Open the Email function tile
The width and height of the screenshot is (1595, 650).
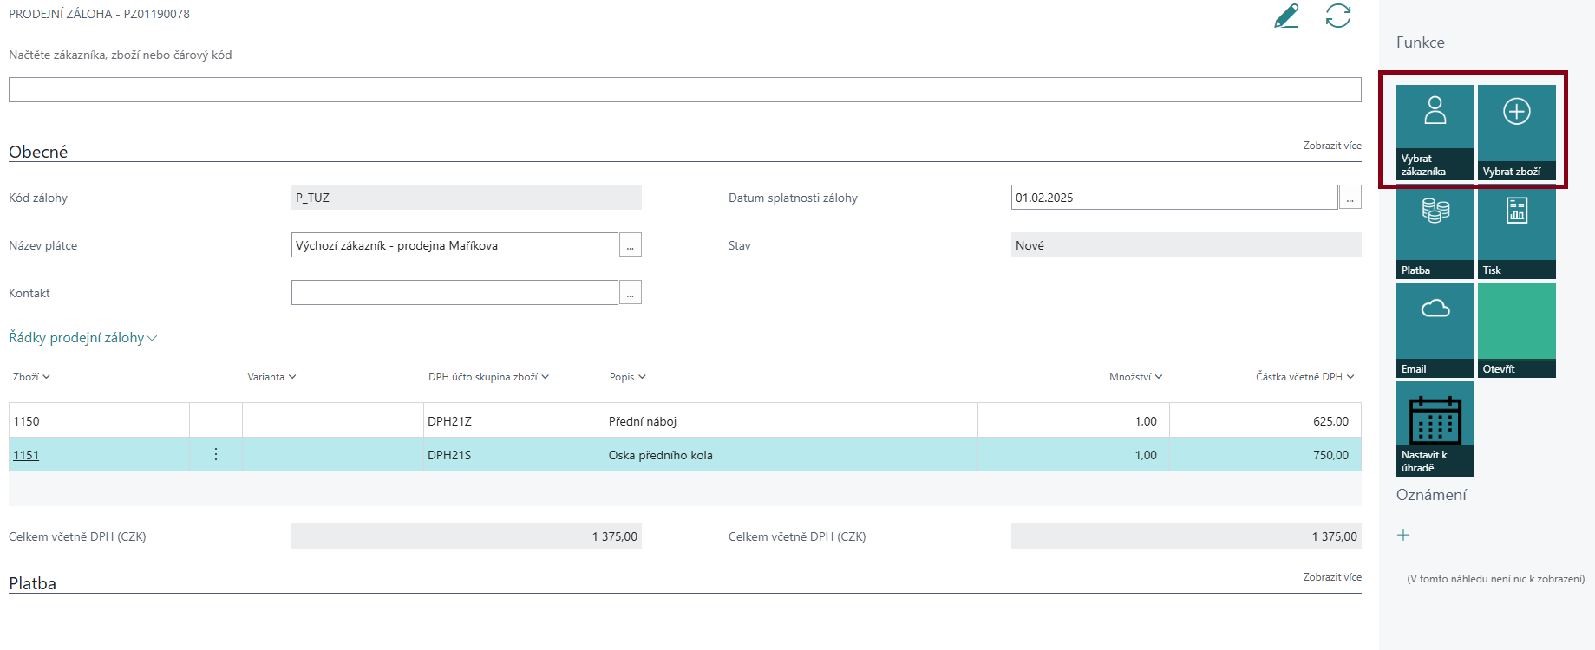[1435, 330]
